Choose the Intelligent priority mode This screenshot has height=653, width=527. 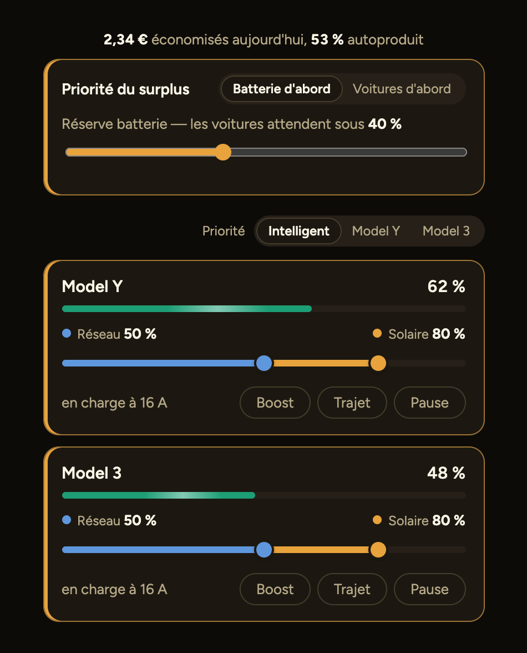pyautogui.click(x=298, y=231)
